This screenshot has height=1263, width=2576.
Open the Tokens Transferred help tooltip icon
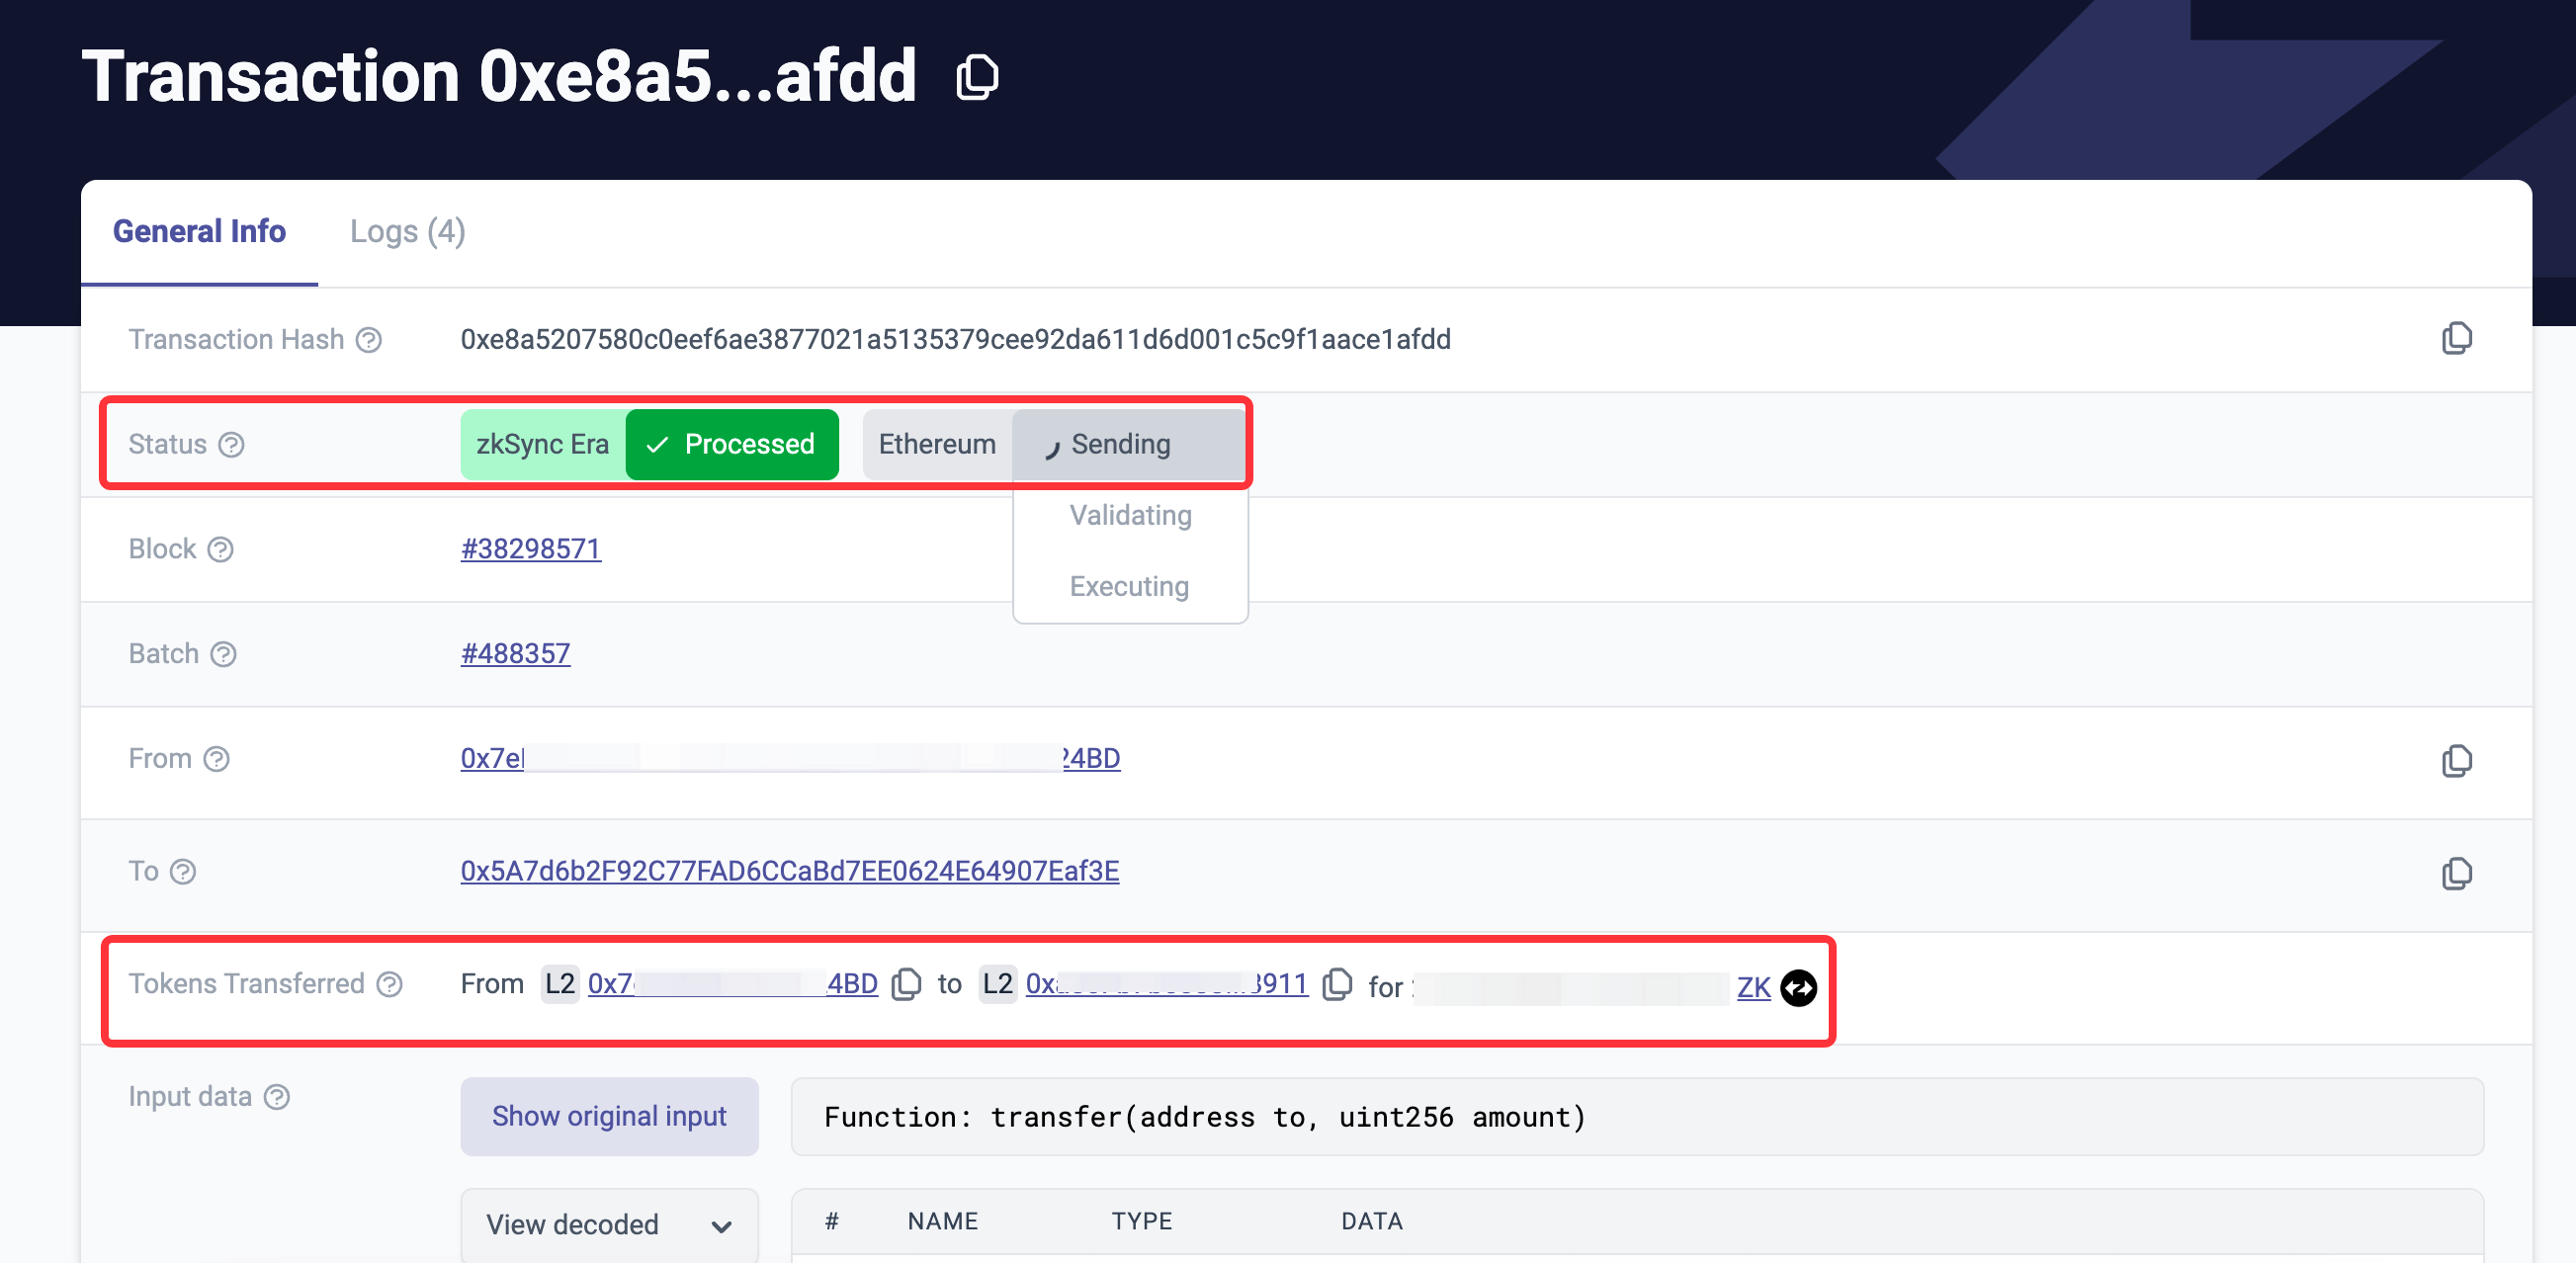[389, 984]
